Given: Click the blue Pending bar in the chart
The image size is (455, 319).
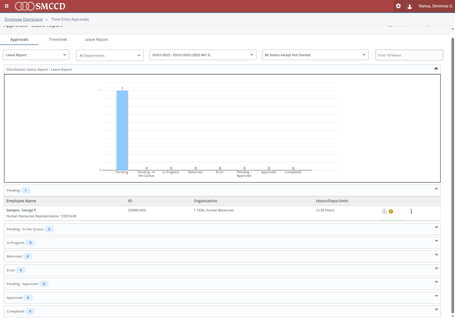Looking at the screenshot, I should (x=122, y=130).
